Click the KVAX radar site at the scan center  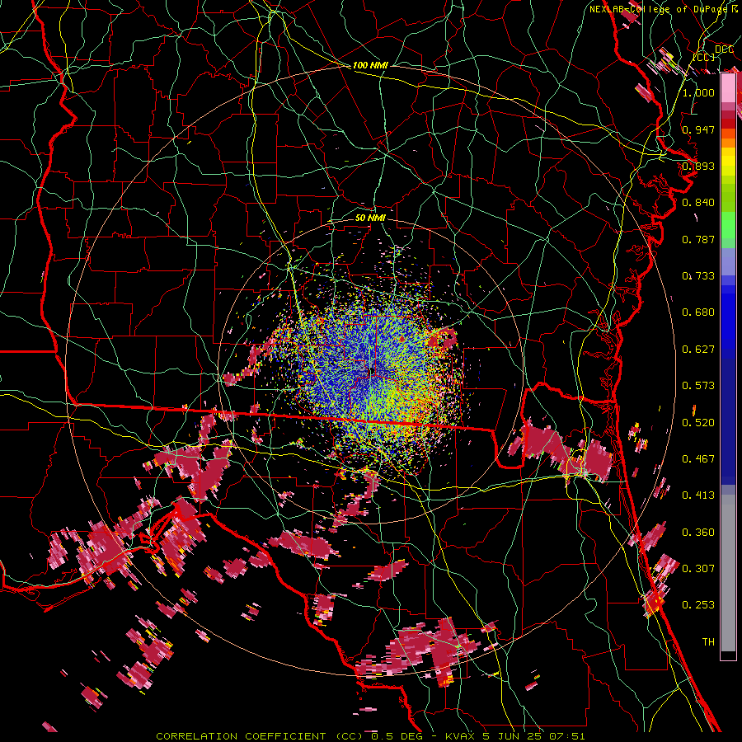click(372, 372)
